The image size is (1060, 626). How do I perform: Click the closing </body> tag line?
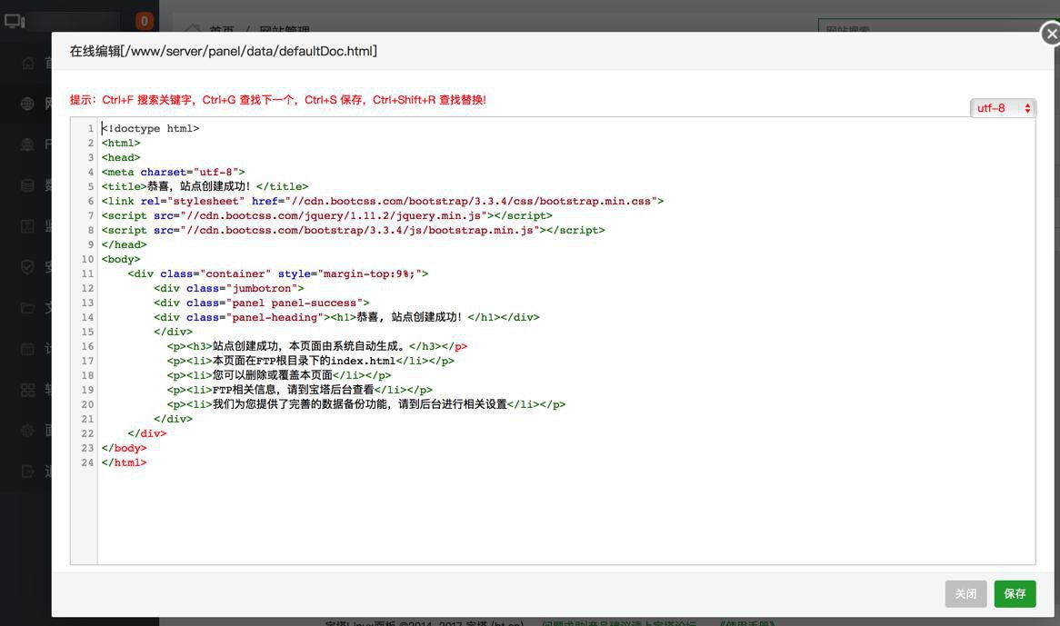(x=125, y=448)
